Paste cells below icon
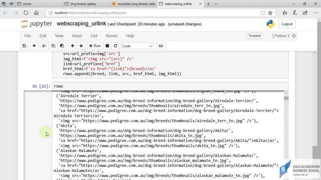321x180 pixels. [62, 46]
